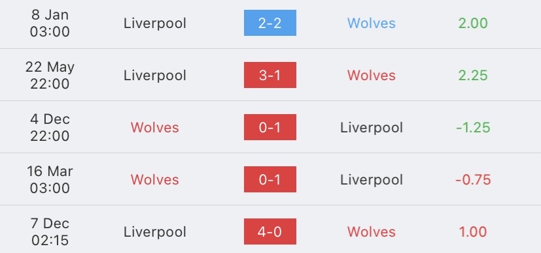
Task: Select the 2.00 handicap value
Action: (x=473, y=23)
